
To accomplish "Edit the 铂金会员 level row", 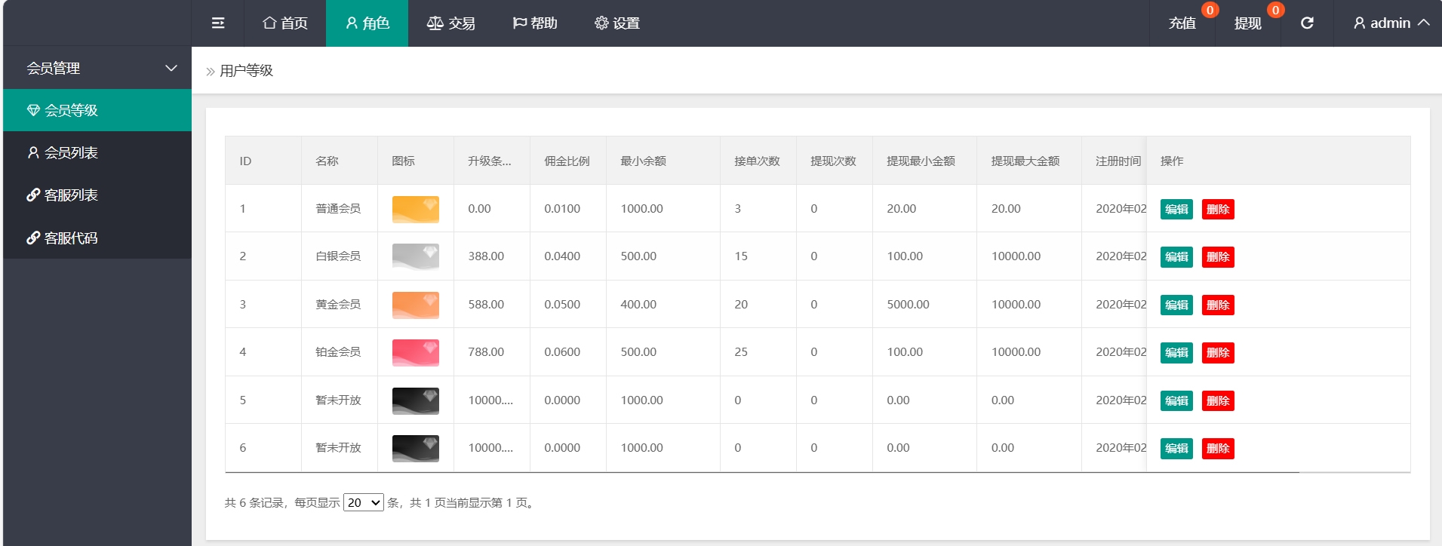I will click(x=1176, y=353).
